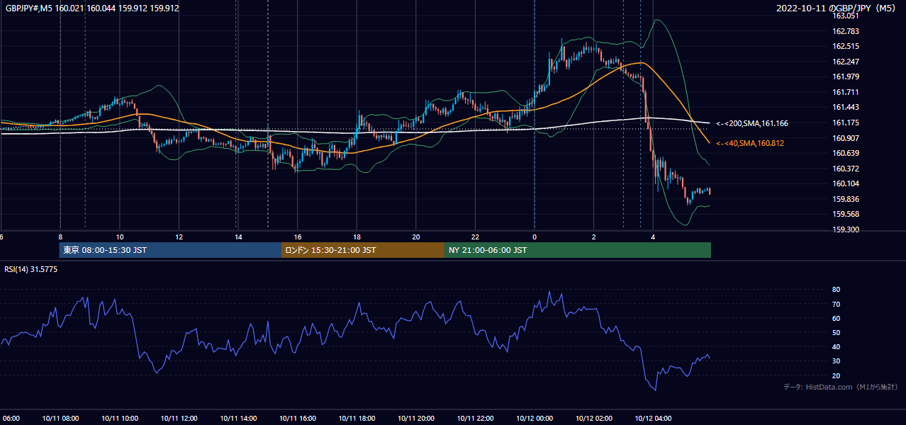This screenshot has width=906, height=425.
Task: Click price axis value 162.247
Action: coord(846,62)
